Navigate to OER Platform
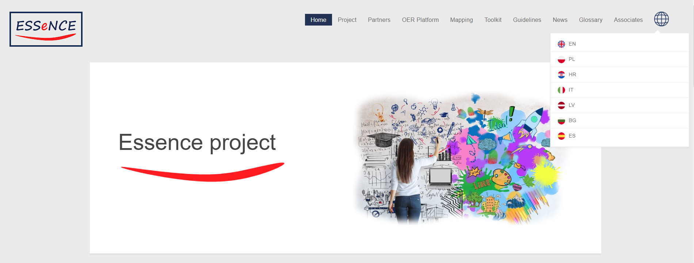 tap(420, 20)
